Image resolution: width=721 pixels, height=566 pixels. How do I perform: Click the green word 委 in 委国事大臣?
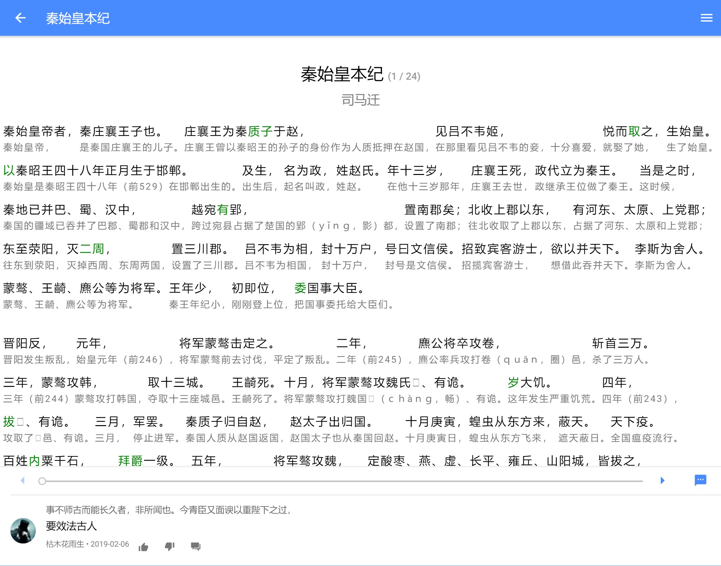(x=301, y=288)
